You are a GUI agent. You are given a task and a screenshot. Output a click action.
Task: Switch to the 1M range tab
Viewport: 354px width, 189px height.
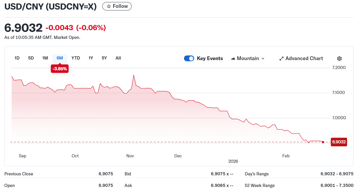(45, 58)
